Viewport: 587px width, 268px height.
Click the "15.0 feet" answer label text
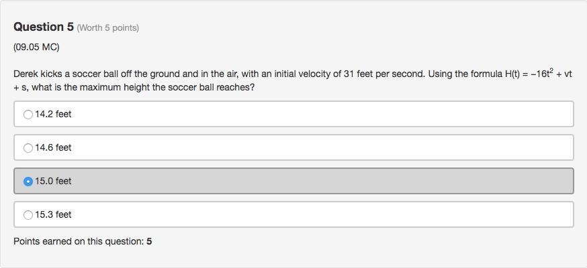click(x=53, y=181)
